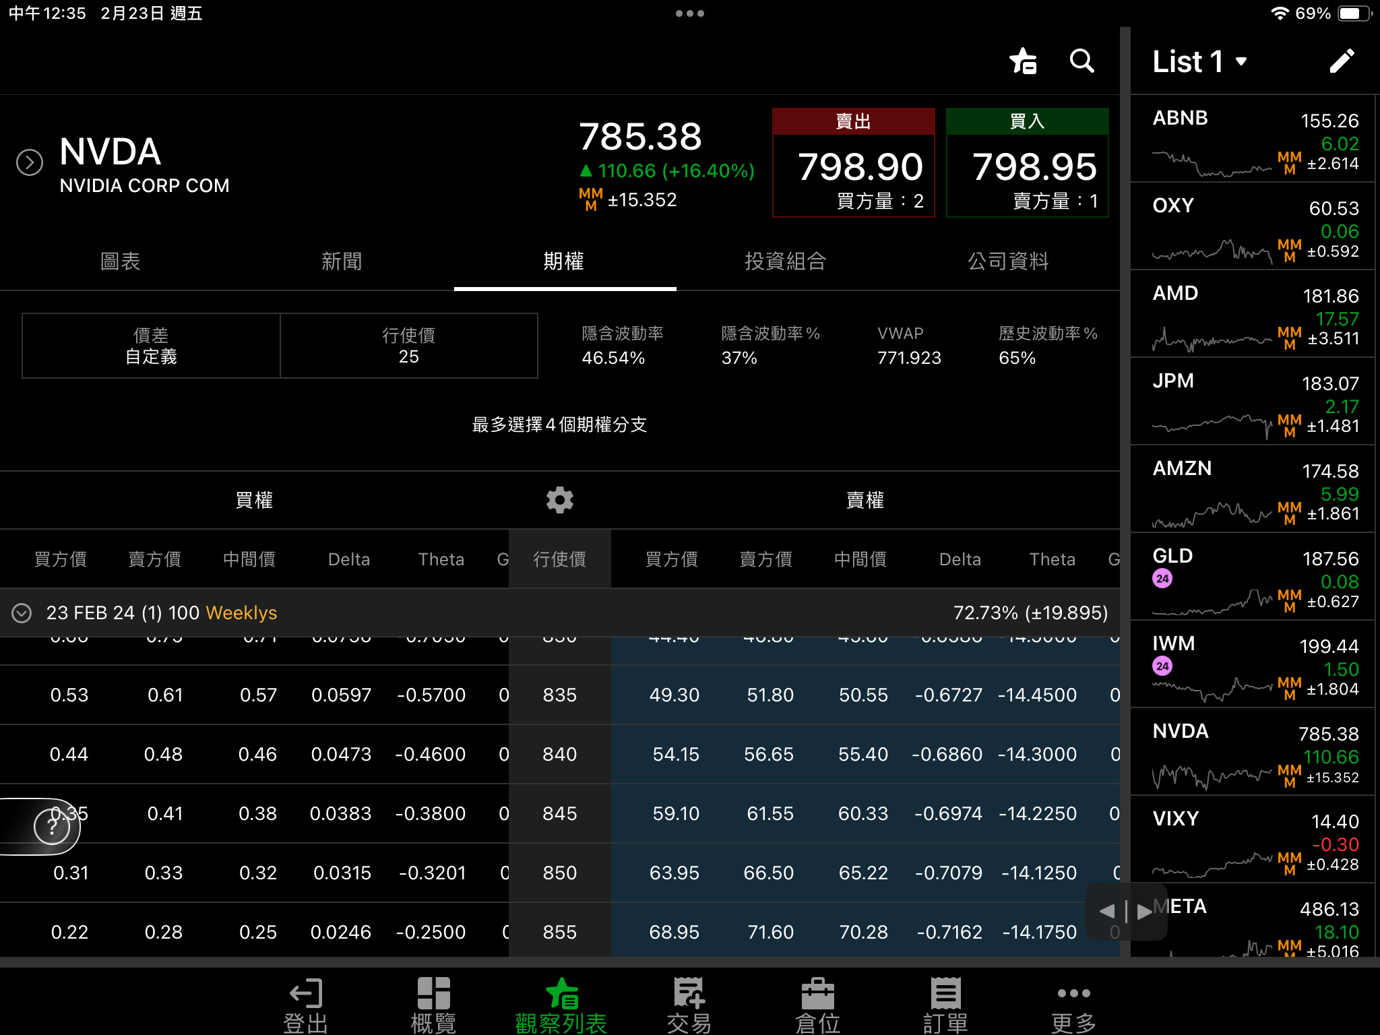Tap strike 835 in the option chain
The height and width of the screenshot is (1035, 1380).
(559, 695)
